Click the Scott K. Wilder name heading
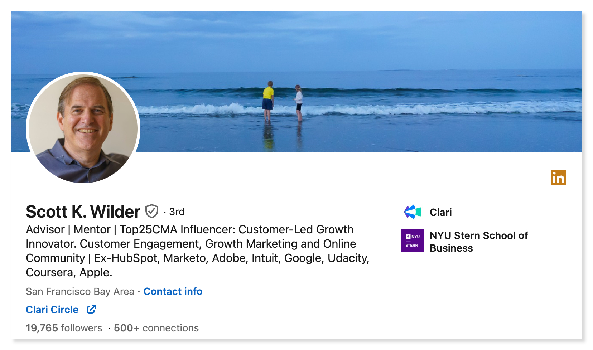This screenshot has width=593, height=350. 83,212
